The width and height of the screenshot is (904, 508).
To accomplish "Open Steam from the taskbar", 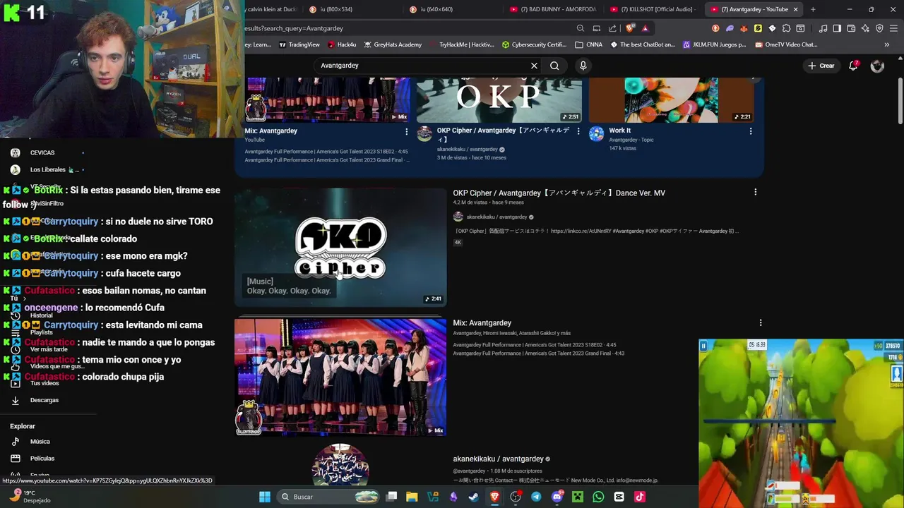I will (x=474, y=497).
